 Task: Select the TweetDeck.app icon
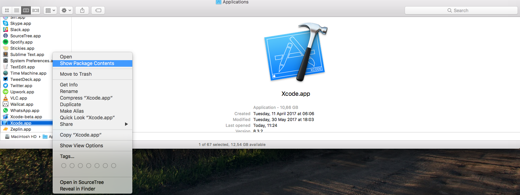pyautogui.click(x=6, y=80)
